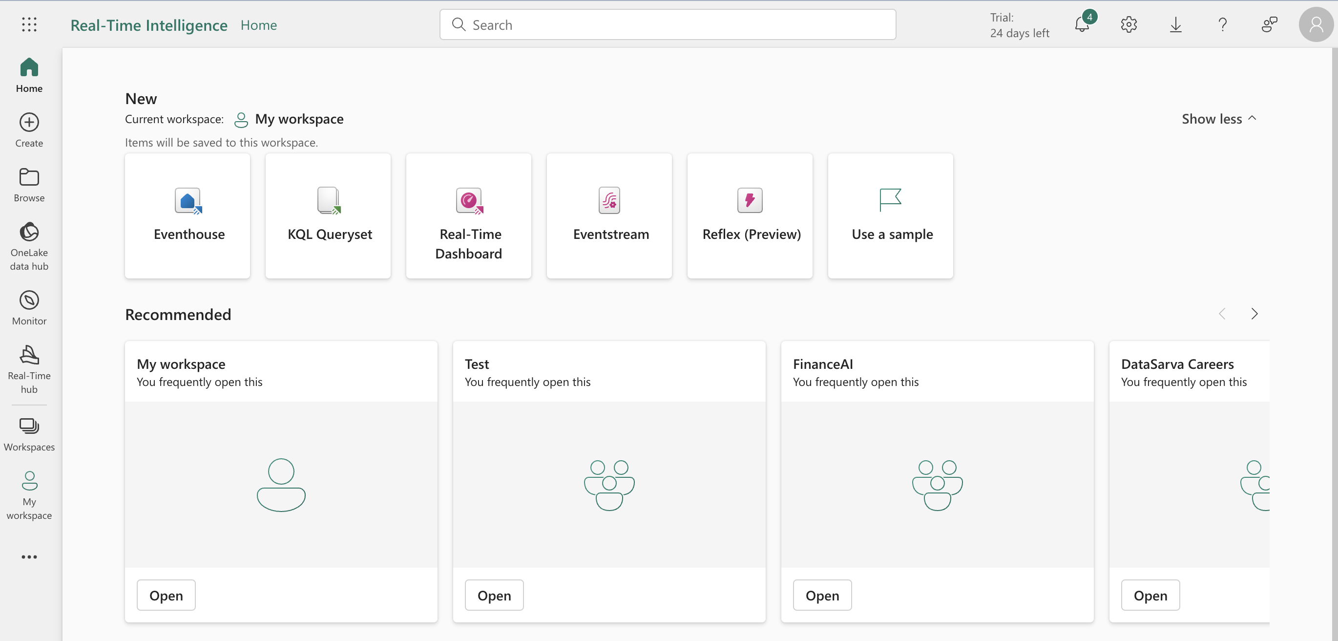Create a Reflex (Preview) item

(750, 216)
